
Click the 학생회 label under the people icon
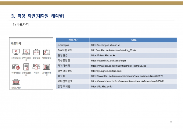(36, 73)
